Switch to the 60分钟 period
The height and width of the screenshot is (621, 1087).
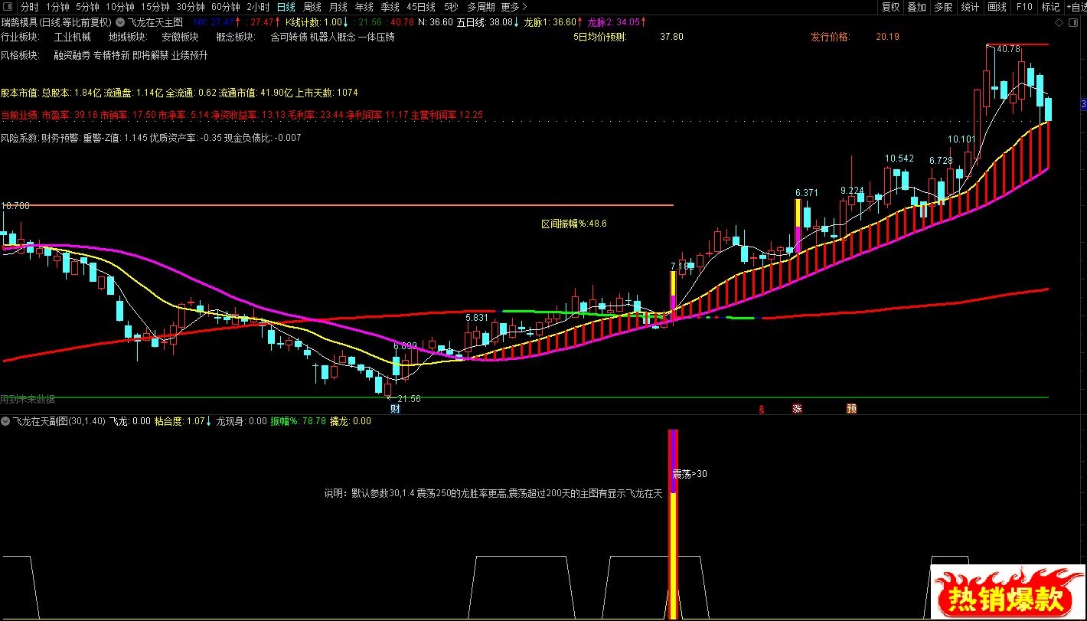[226, 7]
